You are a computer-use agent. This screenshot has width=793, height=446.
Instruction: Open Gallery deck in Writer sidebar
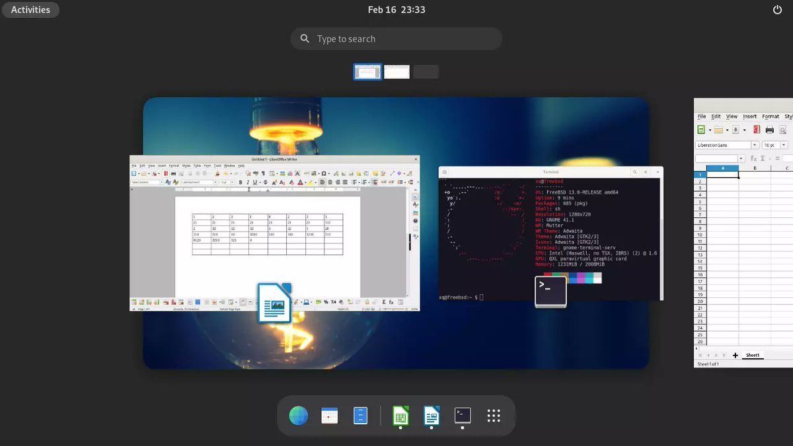tap(415, 213)
